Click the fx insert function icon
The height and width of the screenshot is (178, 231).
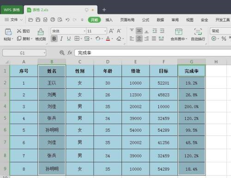click(70, 53)
